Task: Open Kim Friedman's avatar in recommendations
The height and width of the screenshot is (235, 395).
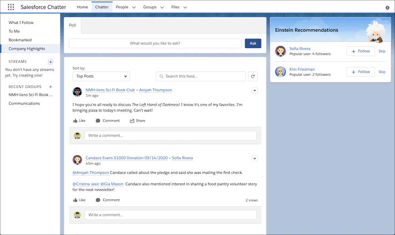Action: click(x=280, y=72)
